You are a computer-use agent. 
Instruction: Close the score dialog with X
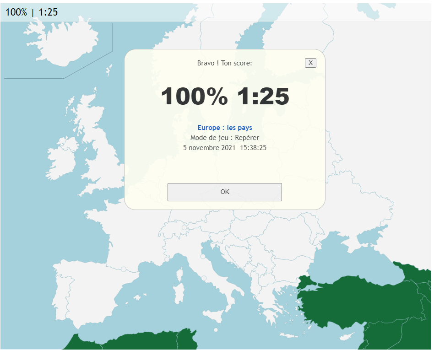(x=310, y=63)
